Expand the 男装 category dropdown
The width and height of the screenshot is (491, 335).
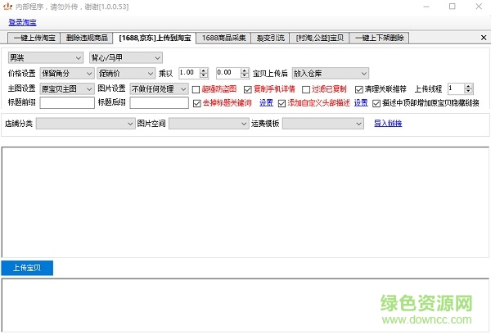(46, 57)
